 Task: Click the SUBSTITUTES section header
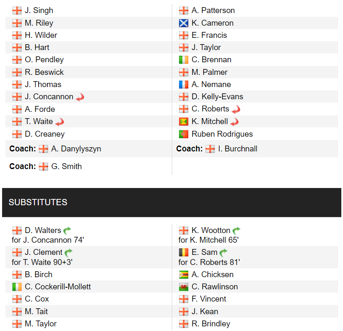(38, 202)
